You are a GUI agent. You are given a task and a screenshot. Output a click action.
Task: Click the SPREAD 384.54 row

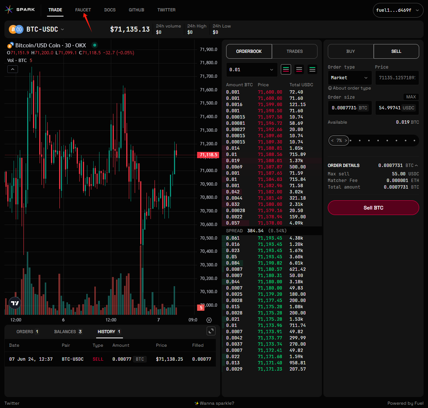272,231
